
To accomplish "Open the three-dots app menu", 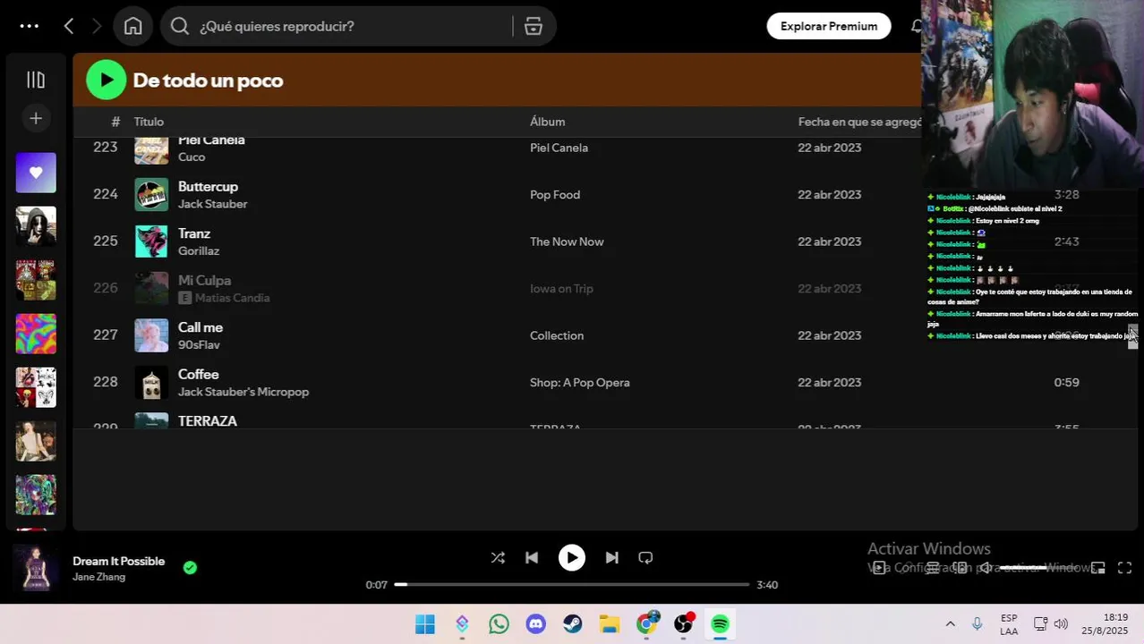I will (29, 26).
